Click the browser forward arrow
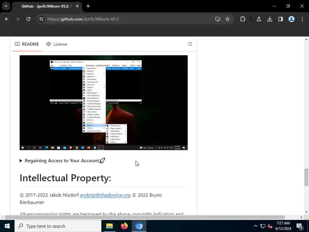This screenshot has width=309, height=232. [18, 19]
